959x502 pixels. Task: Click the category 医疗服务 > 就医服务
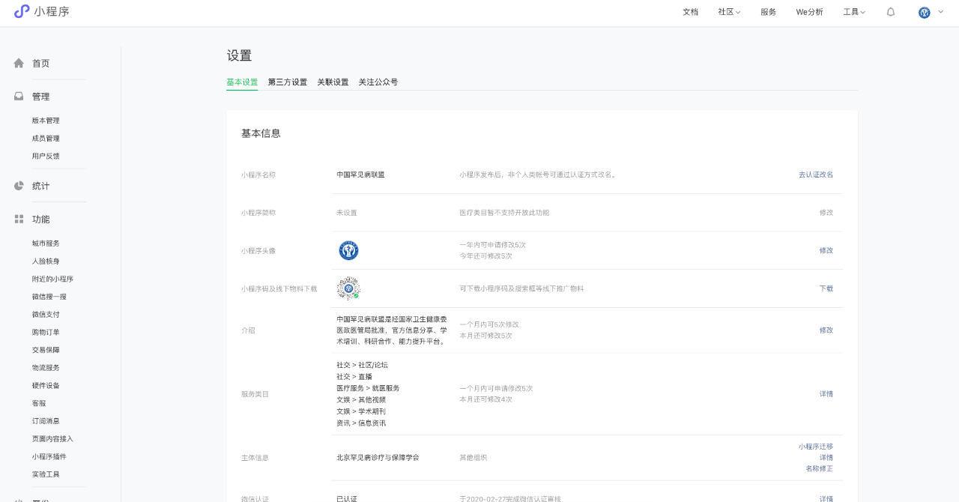pos(368,388)
